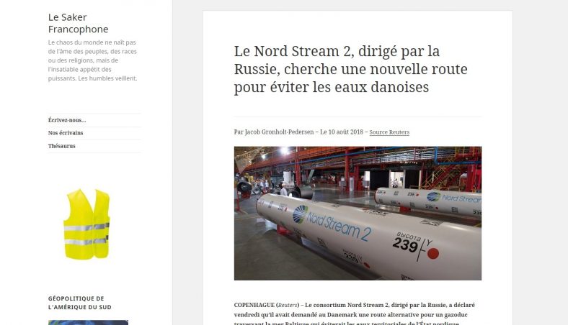The width and height of the screenshot is (568, 325).
Task: Click the date Le 10 août 2018
Action: tap(341, 132)
